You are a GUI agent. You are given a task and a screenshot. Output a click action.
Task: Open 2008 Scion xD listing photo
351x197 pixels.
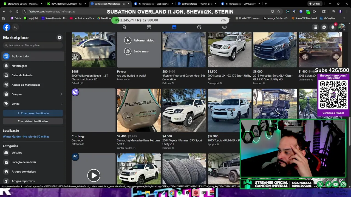tap(320, 50)
